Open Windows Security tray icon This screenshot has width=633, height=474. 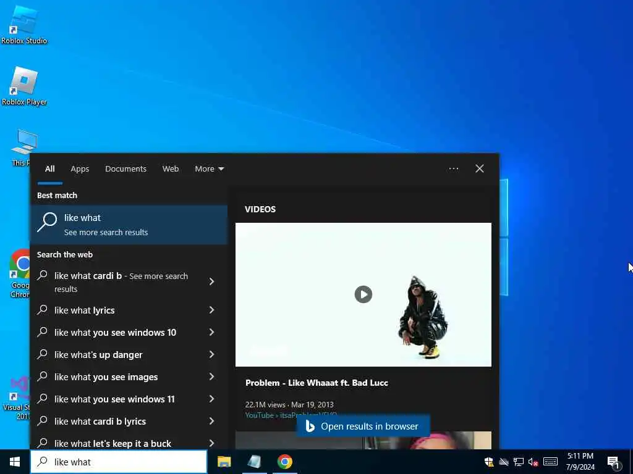point(489,462)
